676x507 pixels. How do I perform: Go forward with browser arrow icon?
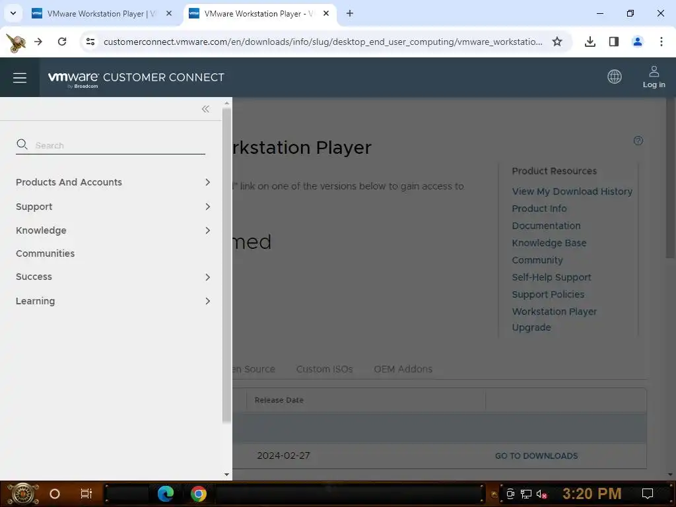(38, 42)
